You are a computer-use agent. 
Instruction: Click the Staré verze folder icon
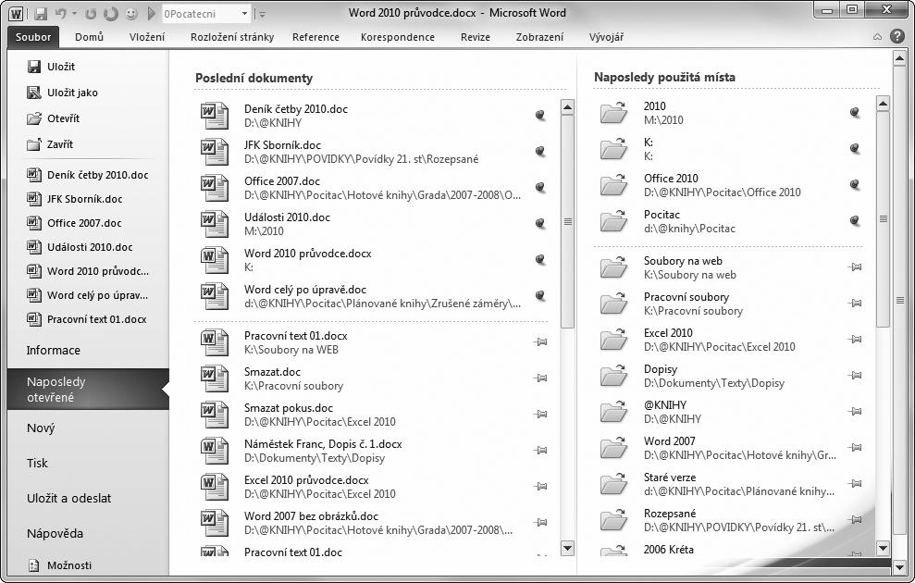(614, 484)
